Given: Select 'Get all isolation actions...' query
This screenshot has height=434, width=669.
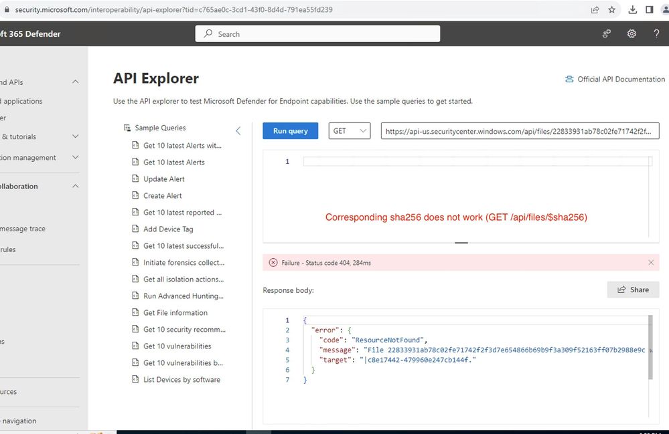Looking at the screenshot, I should click(x=183, y=280).
